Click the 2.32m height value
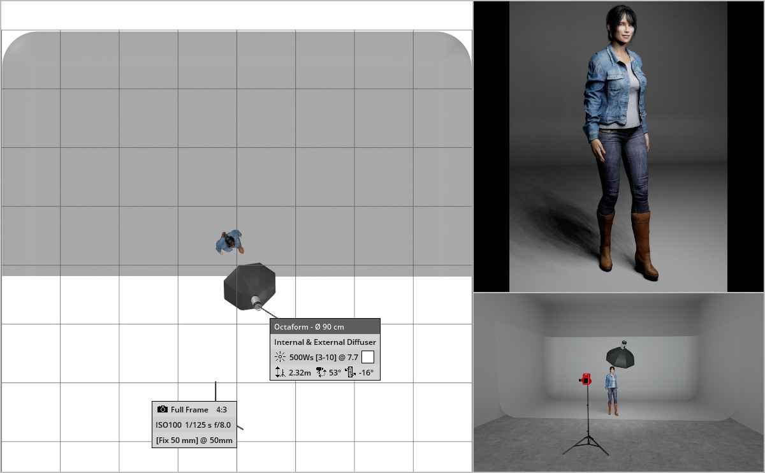Screen dimensions: 765x473 300,373
